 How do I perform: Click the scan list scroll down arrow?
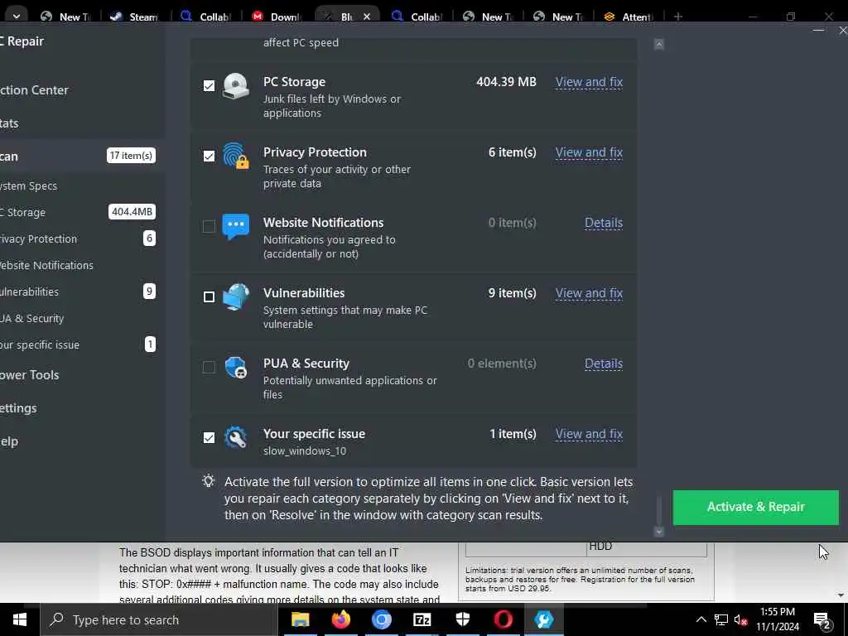click(658, 532)
